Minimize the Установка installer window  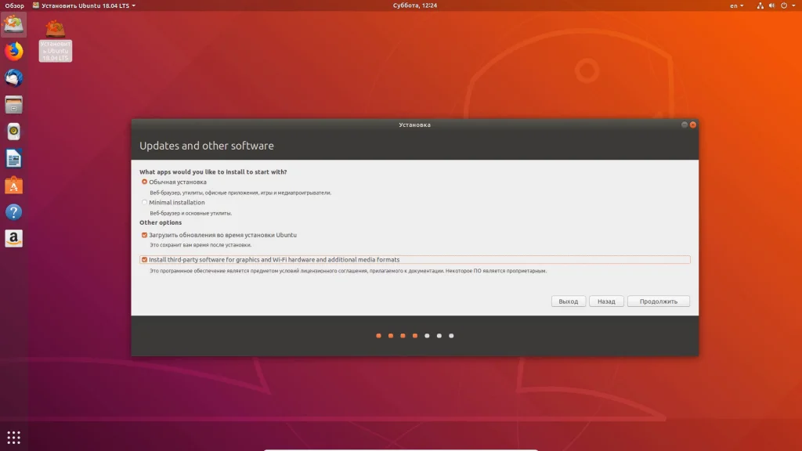pos(685,124)
